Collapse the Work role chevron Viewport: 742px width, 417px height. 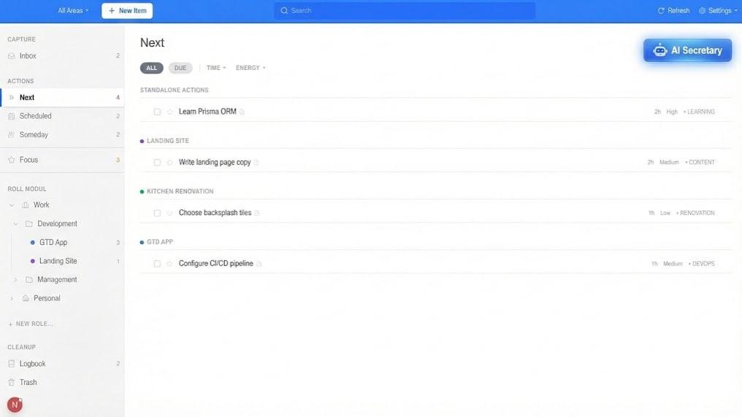[12, 205]
